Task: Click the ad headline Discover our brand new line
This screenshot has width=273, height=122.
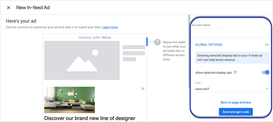Action: click(90, 118)
